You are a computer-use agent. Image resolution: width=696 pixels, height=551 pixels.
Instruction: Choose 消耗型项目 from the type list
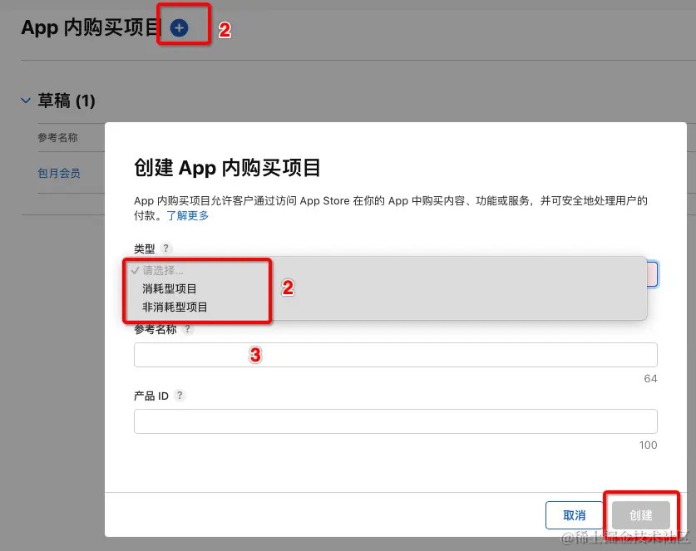click(169, 289)
